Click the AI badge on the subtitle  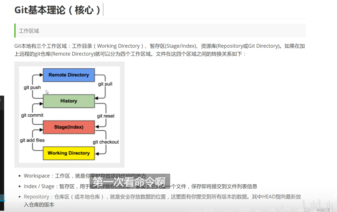click(x=168, y=176)
